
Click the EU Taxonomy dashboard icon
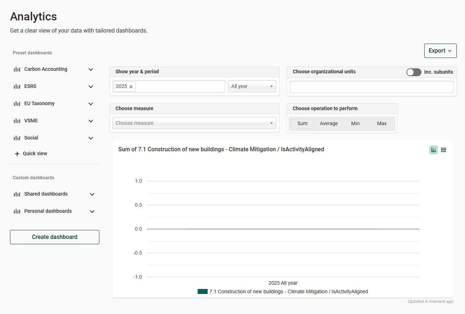pyautogui.click(x=17, y=104)
